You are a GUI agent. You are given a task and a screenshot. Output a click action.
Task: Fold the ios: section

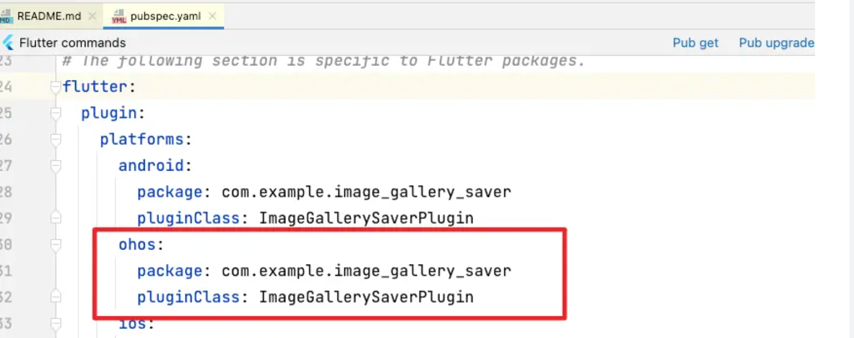[x=55, y=323]
